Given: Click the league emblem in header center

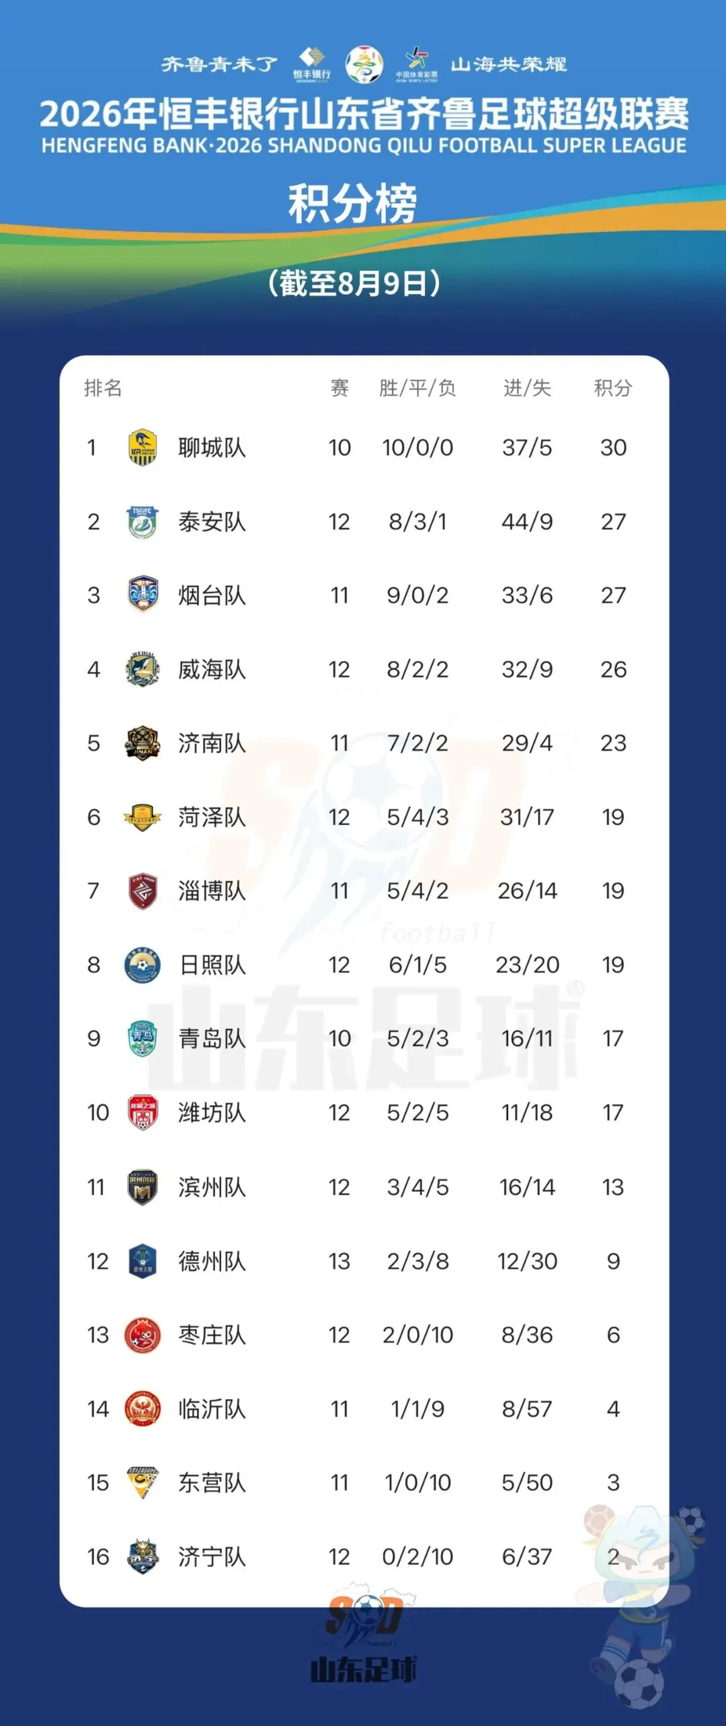Looking at the screenshot, I should [x=364, y=65].
